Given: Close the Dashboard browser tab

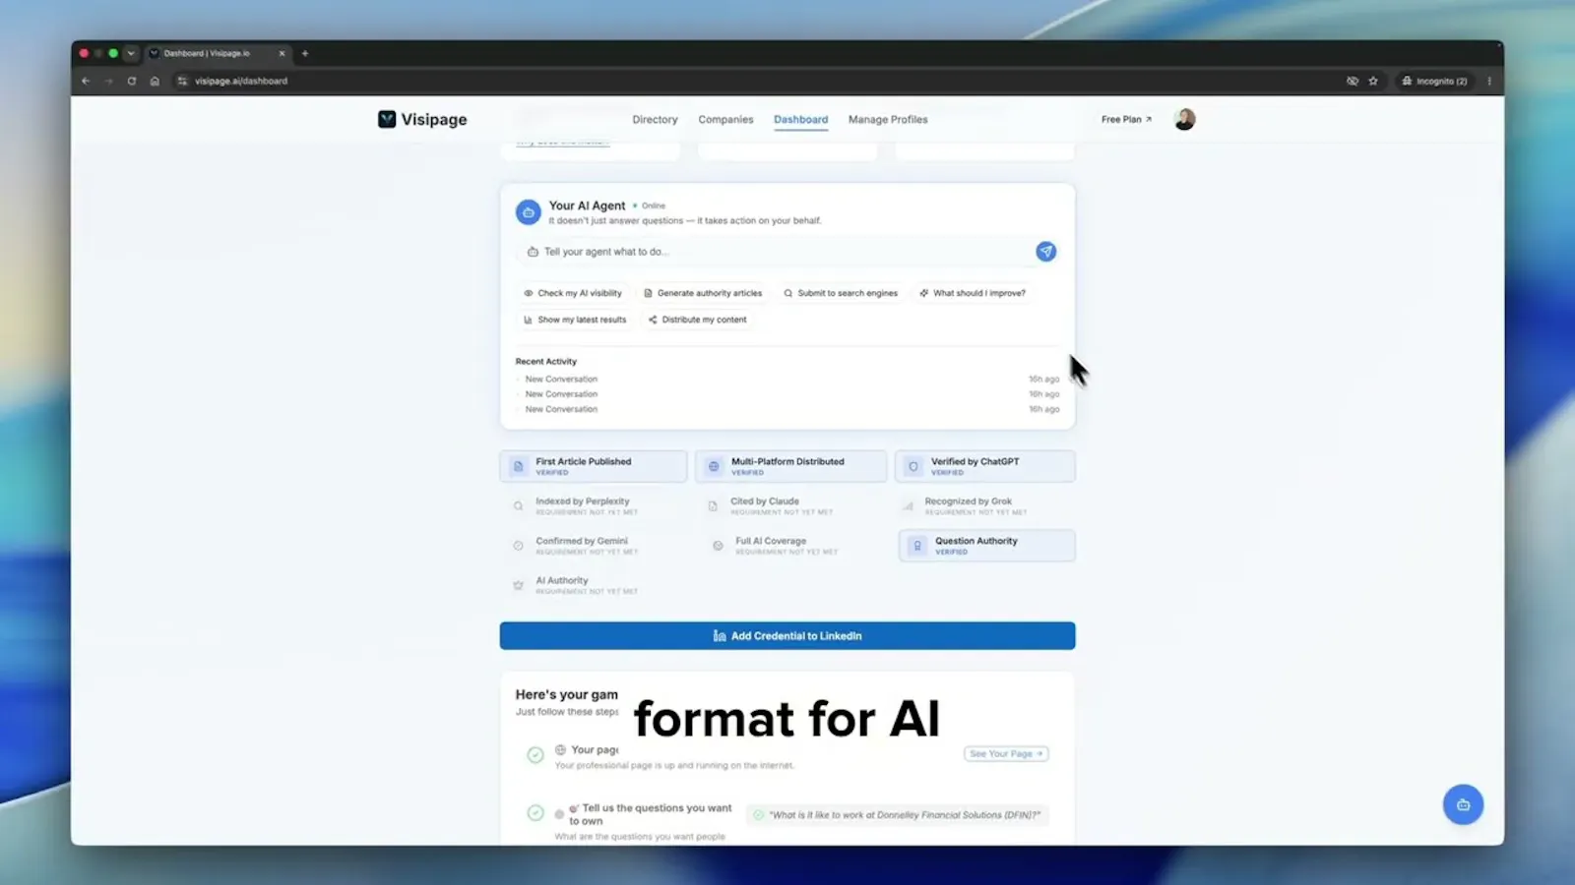Looking at the screenshot, I should [282, 53].
